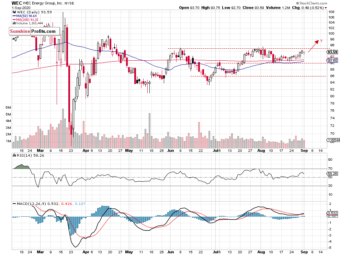340x255 pixels.
Task: Click the Close 93.59 value in header
Action: point(253,8)
